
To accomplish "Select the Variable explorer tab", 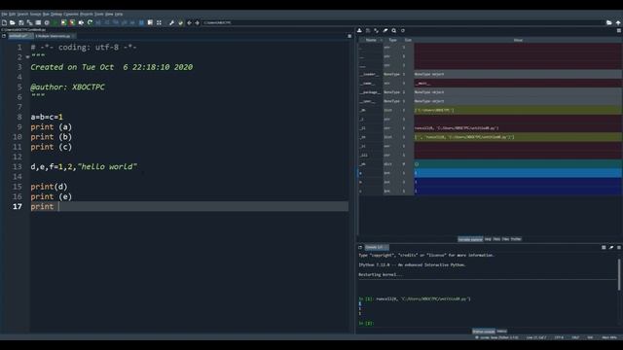I will click(470, 239).
